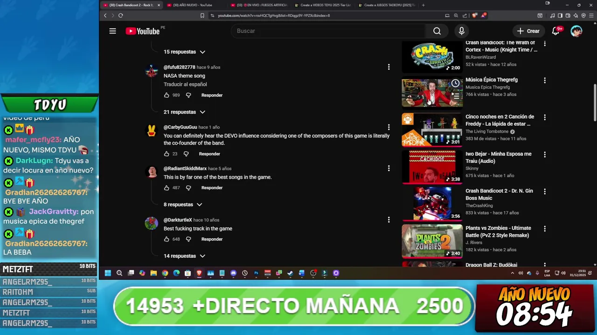The image size is (597, 335).
Task: Open YouTube notifications bell
Action: pyautogui.click(x=555, y=31)
